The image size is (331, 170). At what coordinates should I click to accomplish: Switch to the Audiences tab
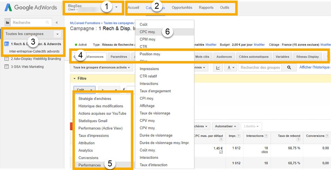coord(224,57)
